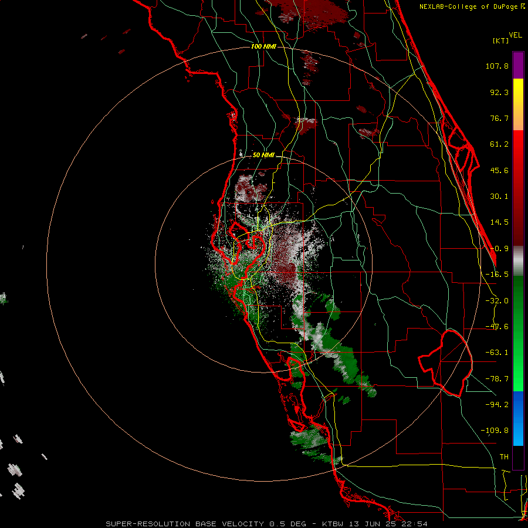
Task: Click the 107.8 scale value
Action: pos(497,66)
